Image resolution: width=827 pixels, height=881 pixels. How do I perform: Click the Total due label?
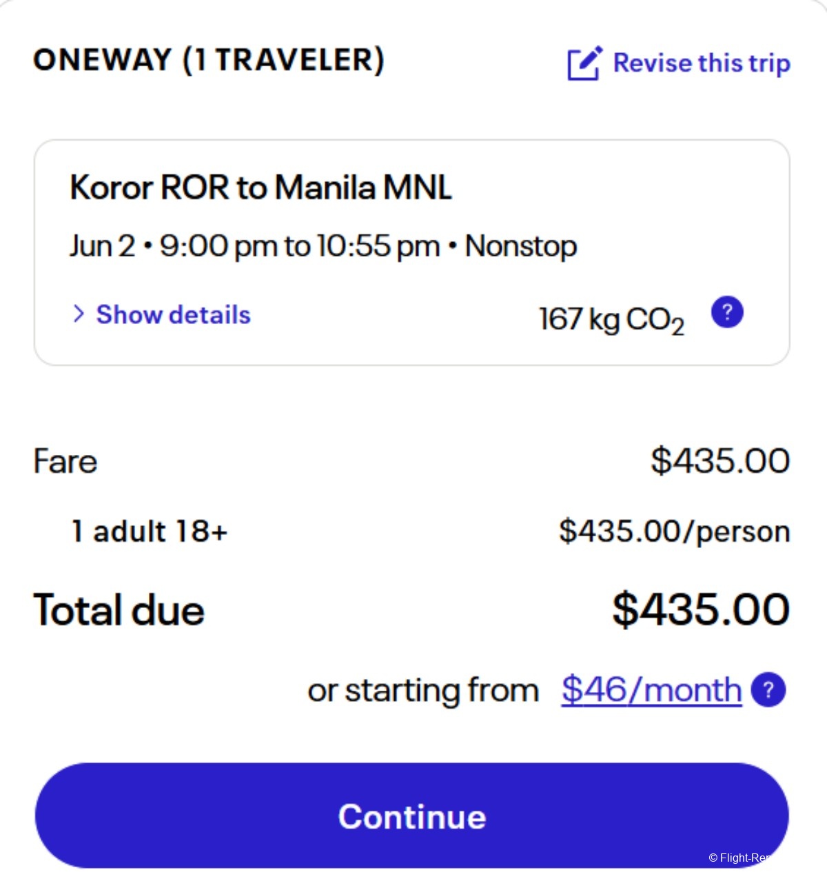pyautogui.click(x=119, y=610)
